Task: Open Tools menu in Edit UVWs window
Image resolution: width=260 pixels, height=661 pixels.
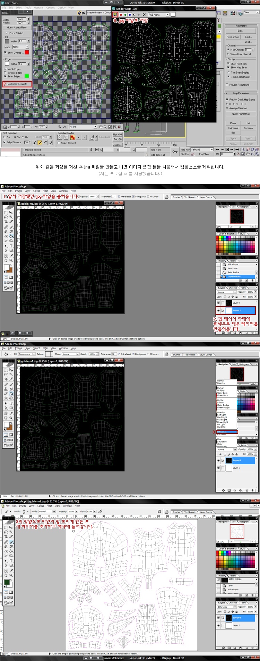Action: 28,7
